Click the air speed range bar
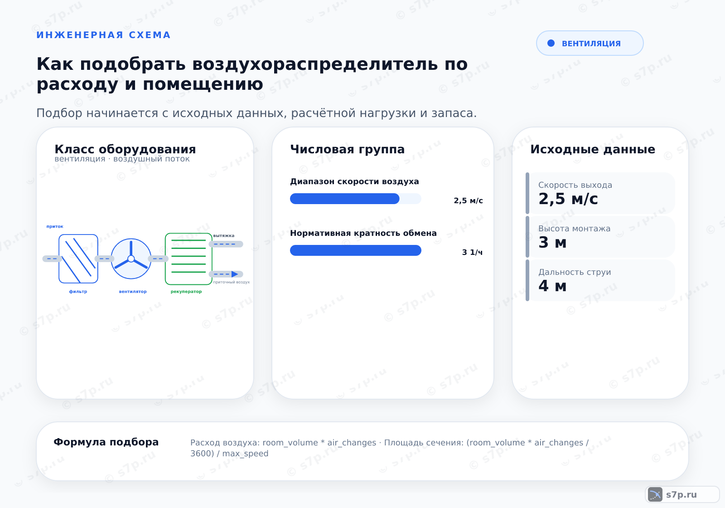Viewport: 725px width, 508px height. click(x=356, y=199)
